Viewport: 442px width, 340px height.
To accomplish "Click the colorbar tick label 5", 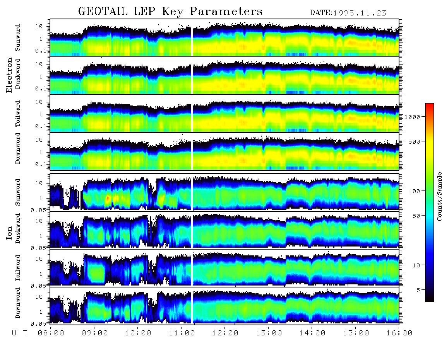I will 418,290.
